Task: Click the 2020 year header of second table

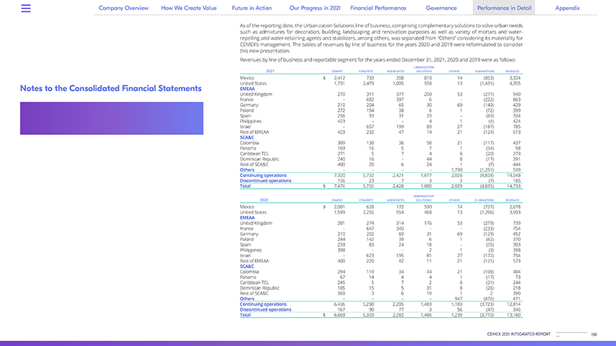Action: click(264, 200)
